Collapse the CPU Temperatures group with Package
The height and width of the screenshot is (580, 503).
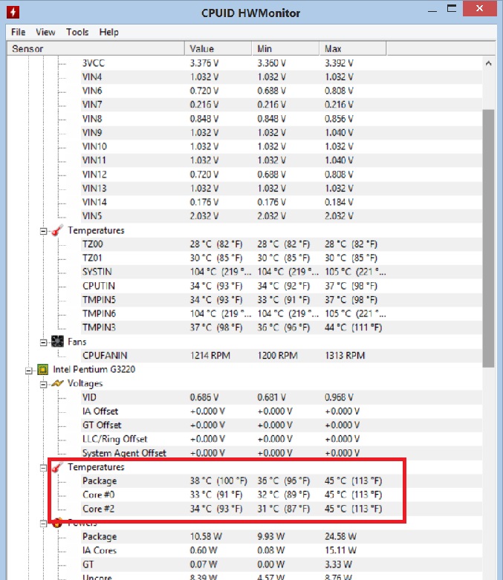tap(43, 468)
